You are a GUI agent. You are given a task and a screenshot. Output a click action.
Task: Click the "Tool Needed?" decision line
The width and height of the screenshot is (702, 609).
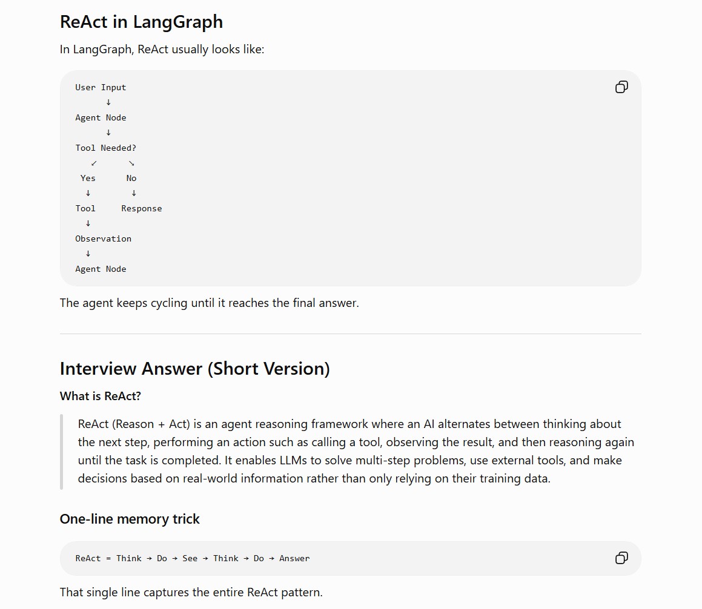click(x=105, y=148)
